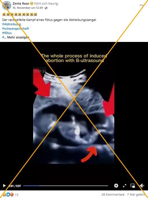Expand video to fullscreen
This screenshot has width=148, height=198.
click(x=124, y=186)
